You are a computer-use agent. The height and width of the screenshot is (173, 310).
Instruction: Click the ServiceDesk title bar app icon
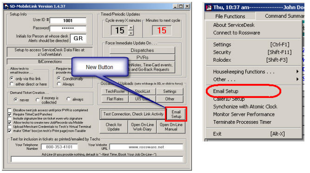point(209,7)
